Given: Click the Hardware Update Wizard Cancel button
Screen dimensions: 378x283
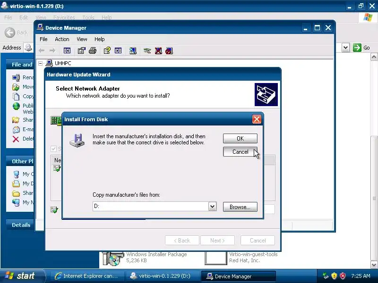Looking at the screenshot, I should click(x=258, y=241).
